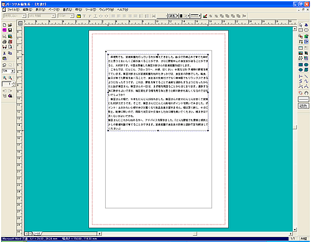This screenshot has width=311, height=242.
Task: Open the 編集(E) menu
Action: pyautogui.click(x=27, y=10)
